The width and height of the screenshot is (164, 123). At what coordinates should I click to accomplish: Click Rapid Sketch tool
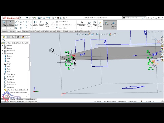coord(100,24)
